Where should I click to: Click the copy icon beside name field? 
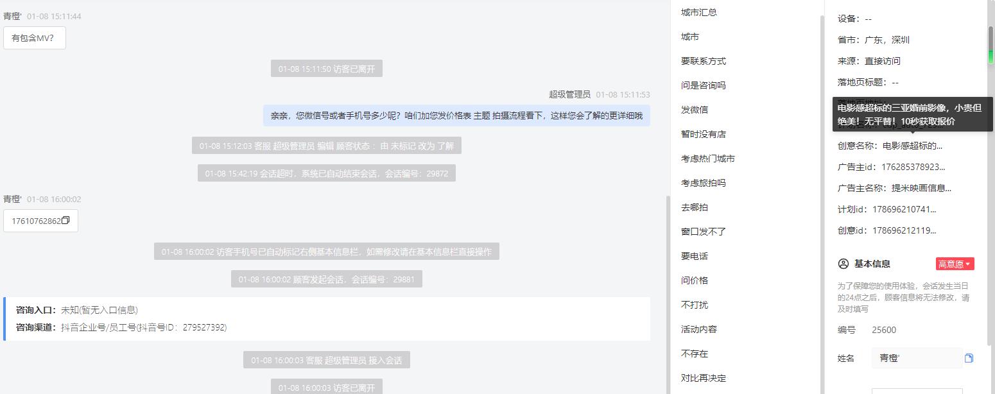969,358
